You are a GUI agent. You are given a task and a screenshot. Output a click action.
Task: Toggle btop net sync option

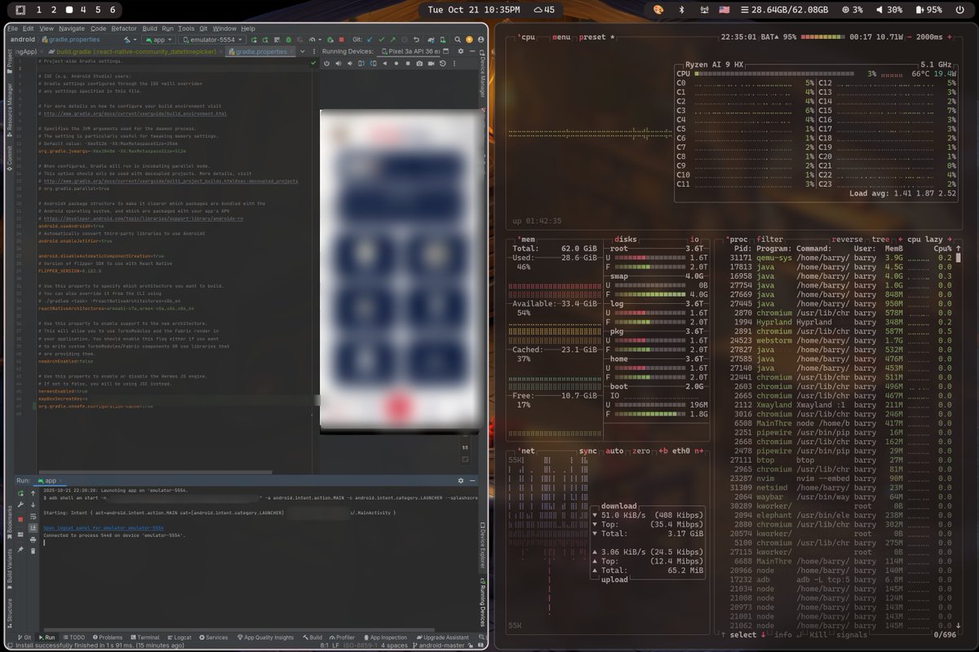click(588, 451)
